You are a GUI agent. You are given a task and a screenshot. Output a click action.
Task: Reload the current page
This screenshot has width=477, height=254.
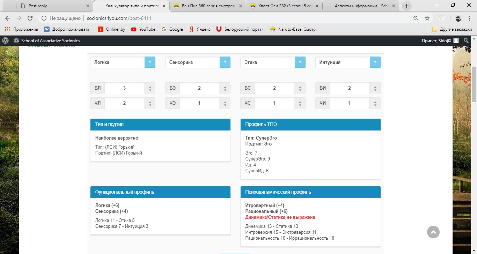30,18
